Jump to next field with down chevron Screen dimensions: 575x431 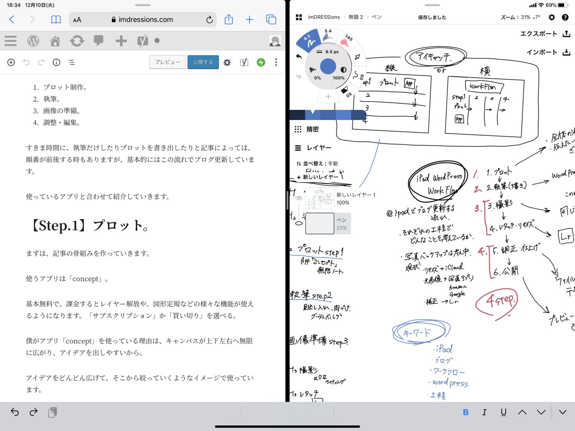click(541, 412)
